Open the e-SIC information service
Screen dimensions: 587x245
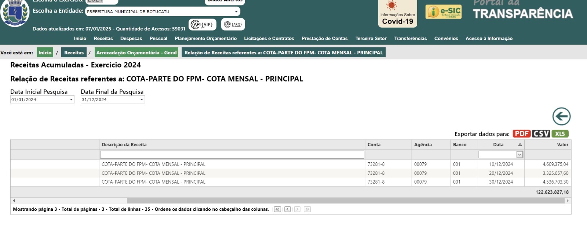point(444,12)
